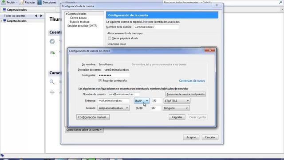284x160 pixels.
Task: Toggle Recordar contraseña checkbox
Action: (x=100, y=80)
